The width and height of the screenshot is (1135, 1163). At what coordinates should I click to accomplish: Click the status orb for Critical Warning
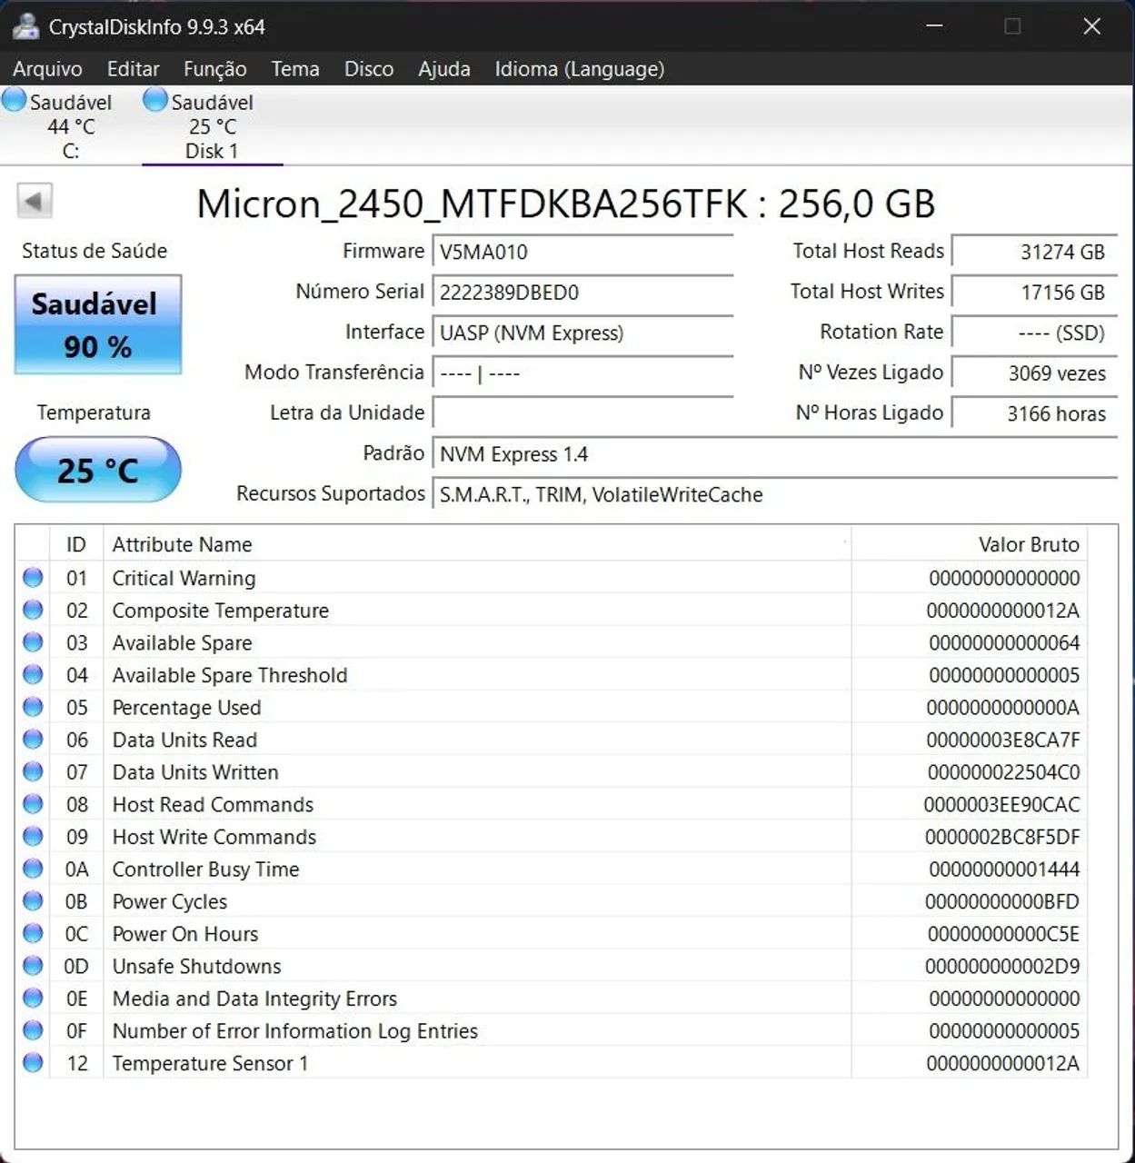pyautogui.click(x=33, y=577)
